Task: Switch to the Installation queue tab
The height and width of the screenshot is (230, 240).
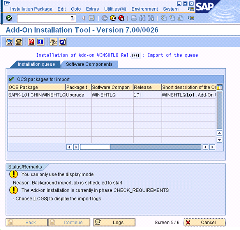Action: click(x=36, y=64)
